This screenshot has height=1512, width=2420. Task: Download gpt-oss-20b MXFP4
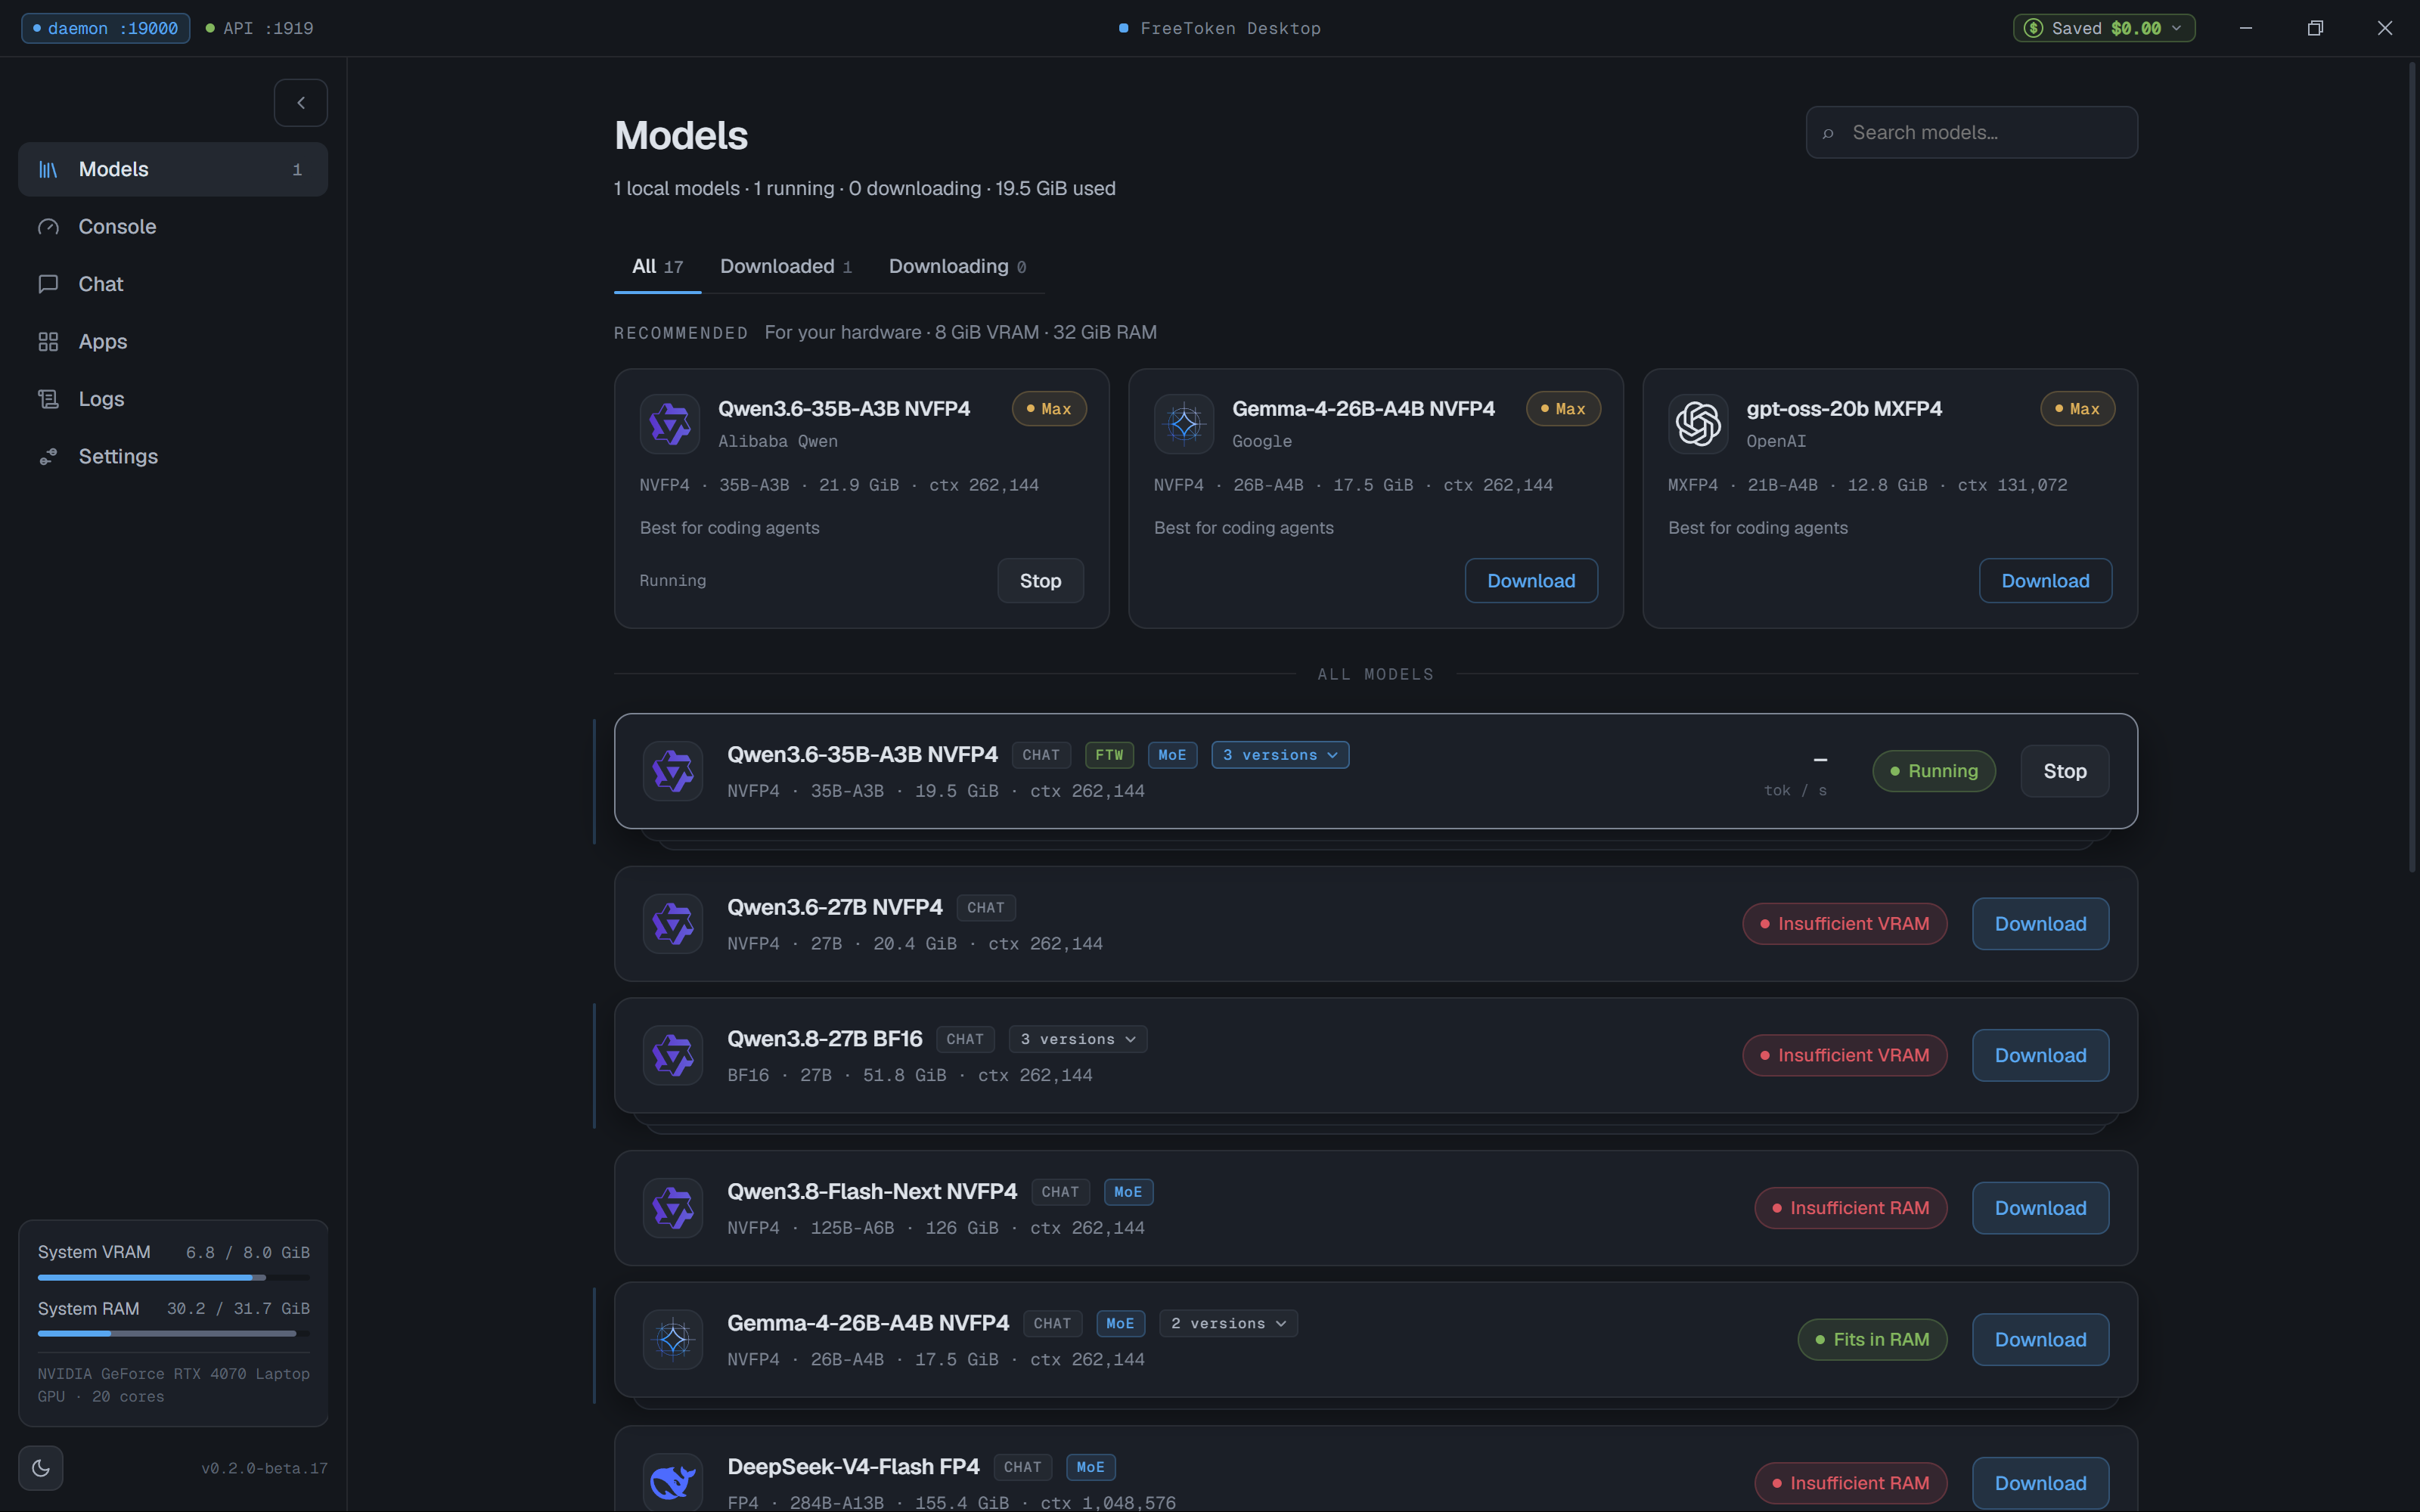click(2045, 581)
